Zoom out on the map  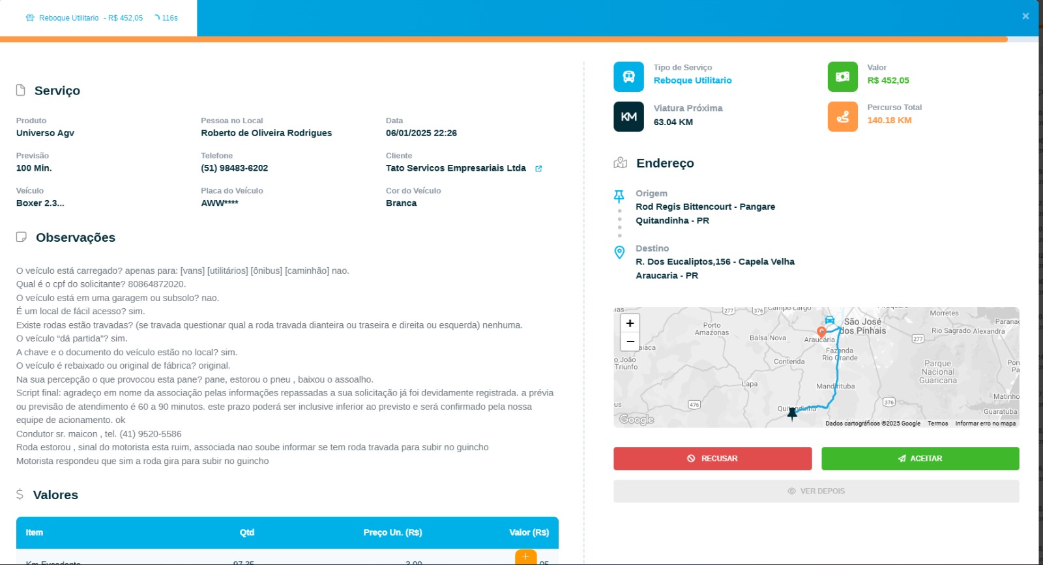pos(630,341)
